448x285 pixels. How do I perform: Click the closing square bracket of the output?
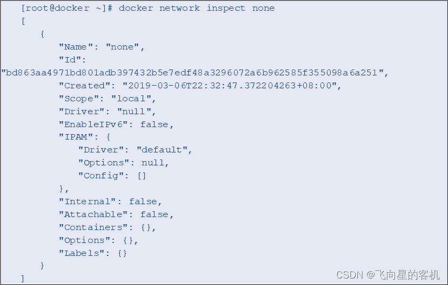click(x=23, y=279)
